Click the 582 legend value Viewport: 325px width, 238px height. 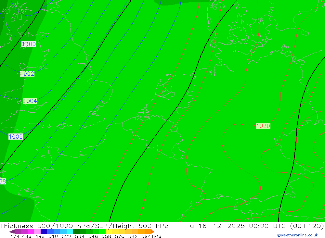[x=133, y=236]
